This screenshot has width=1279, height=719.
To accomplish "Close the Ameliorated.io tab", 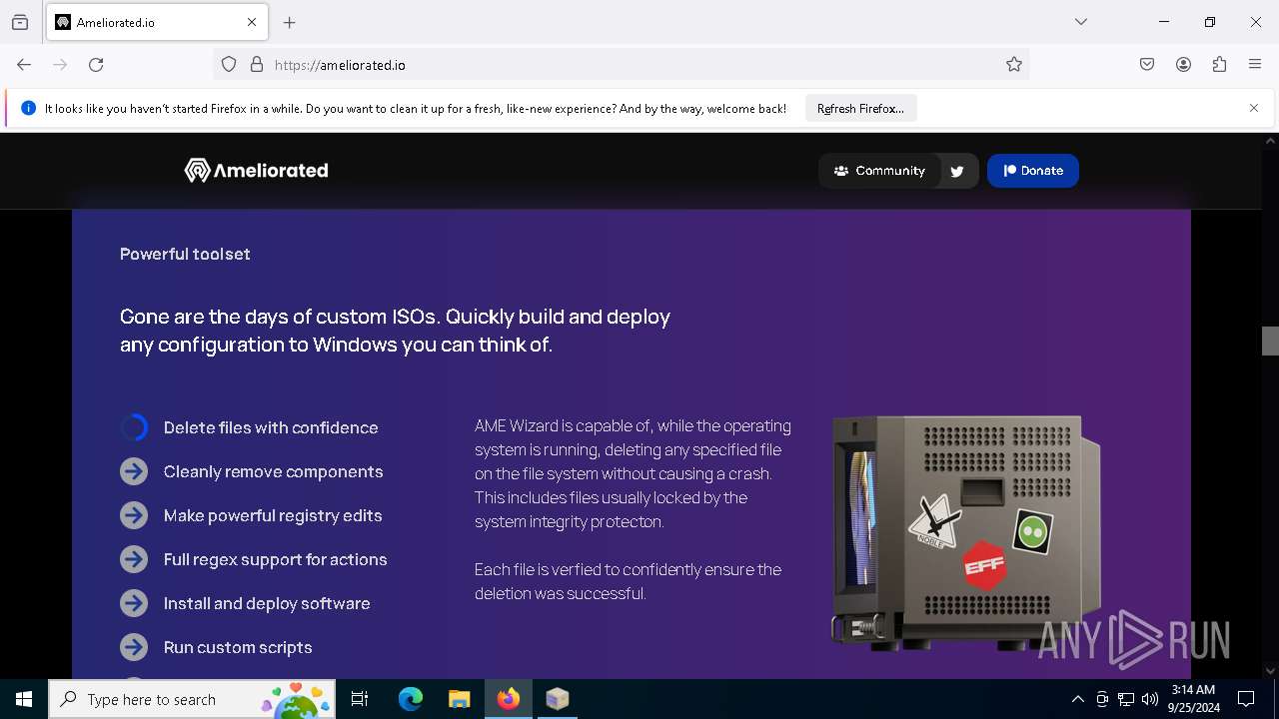I will tap(252, 22).
